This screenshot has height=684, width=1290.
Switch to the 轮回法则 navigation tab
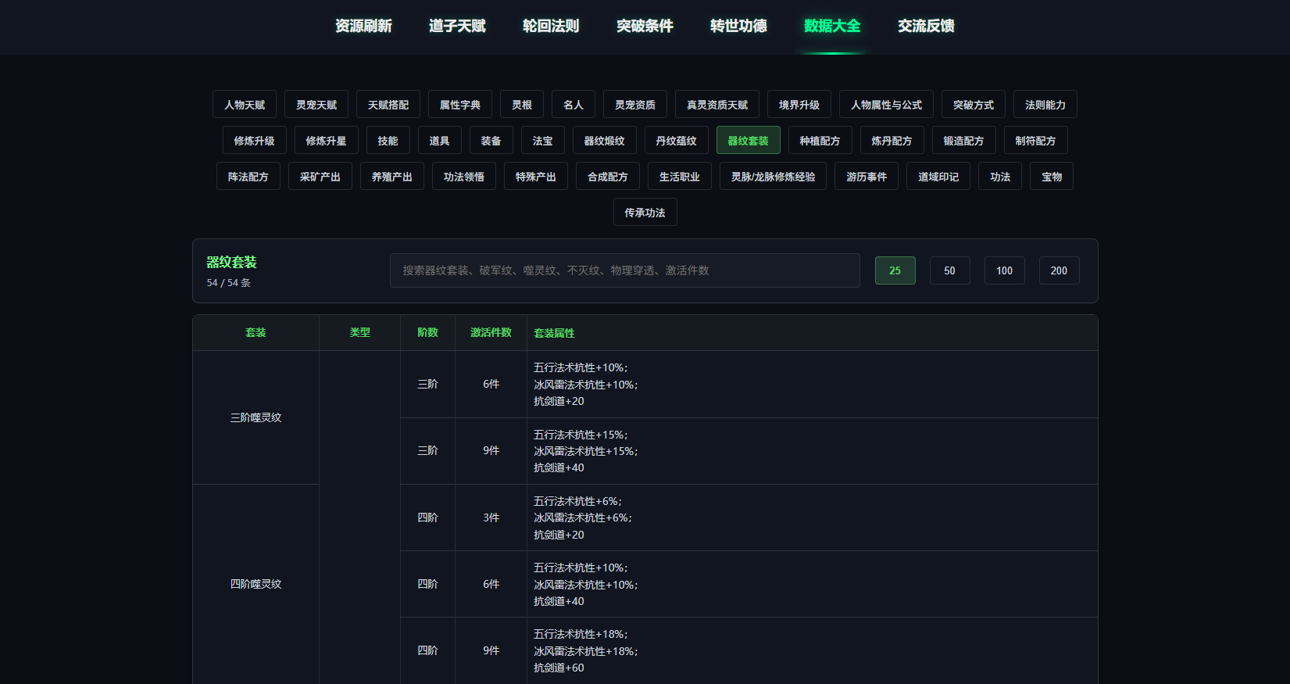tap(551, 26)
